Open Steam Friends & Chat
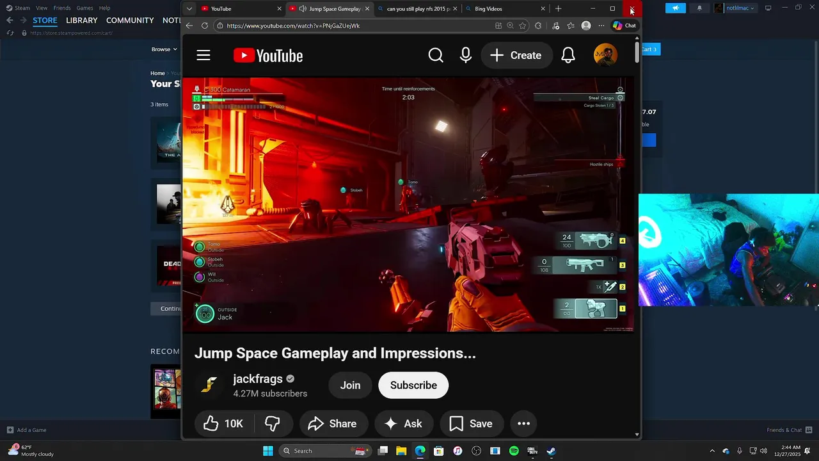 point(790,430)
